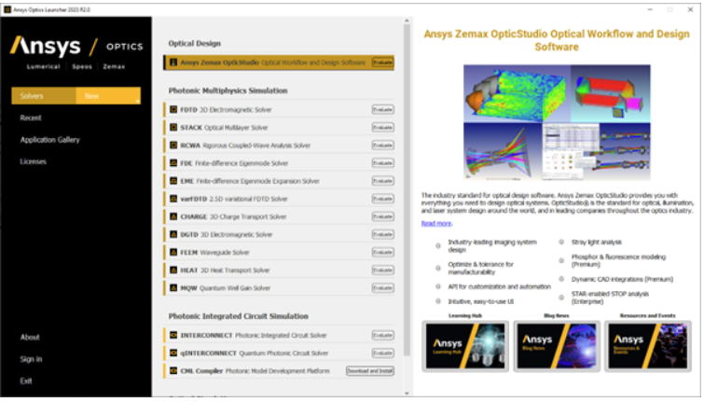Click the DGTD solver icon
The width and height of the screenshot is (704, 402).
pyautogui.click(x=173, y=234)
